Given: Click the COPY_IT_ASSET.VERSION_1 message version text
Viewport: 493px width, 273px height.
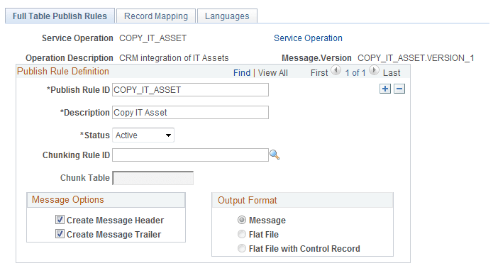Looking at the screenshot, I should (416, 58).
